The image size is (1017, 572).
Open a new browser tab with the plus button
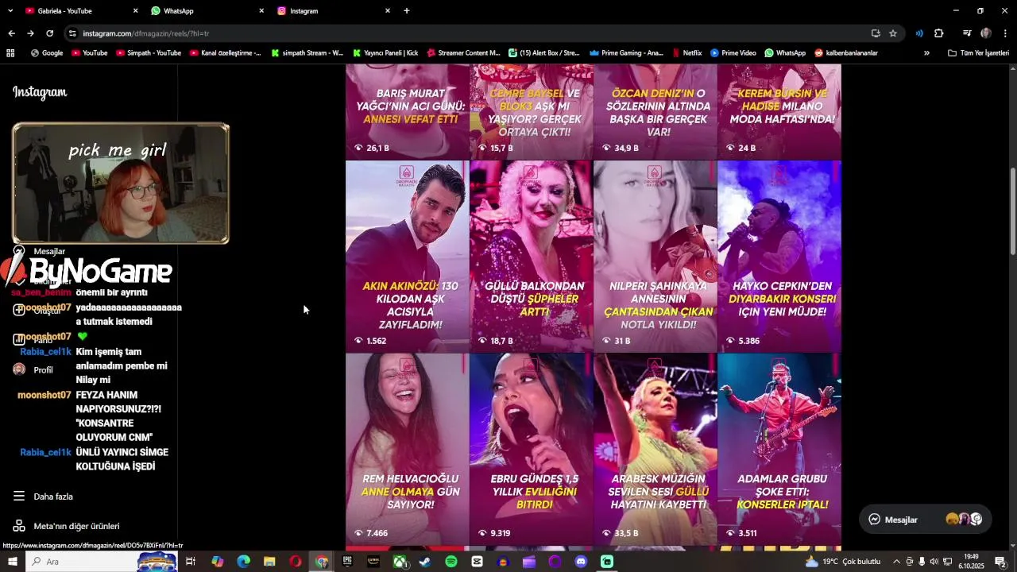(407, 10)
